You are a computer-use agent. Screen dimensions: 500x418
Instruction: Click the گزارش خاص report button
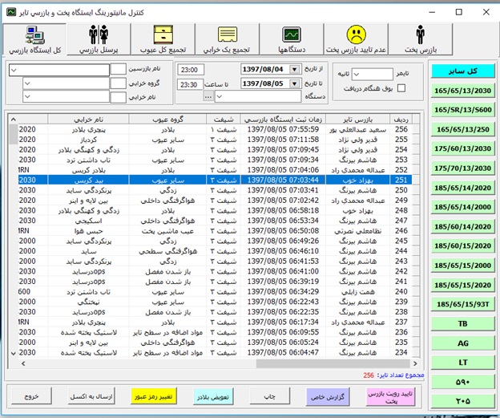coord(328,397)
